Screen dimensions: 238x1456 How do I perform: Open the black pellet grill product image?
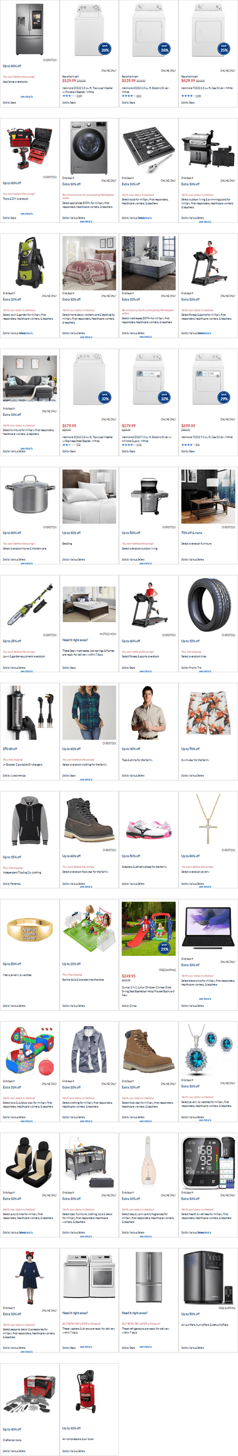click(208, 147)
